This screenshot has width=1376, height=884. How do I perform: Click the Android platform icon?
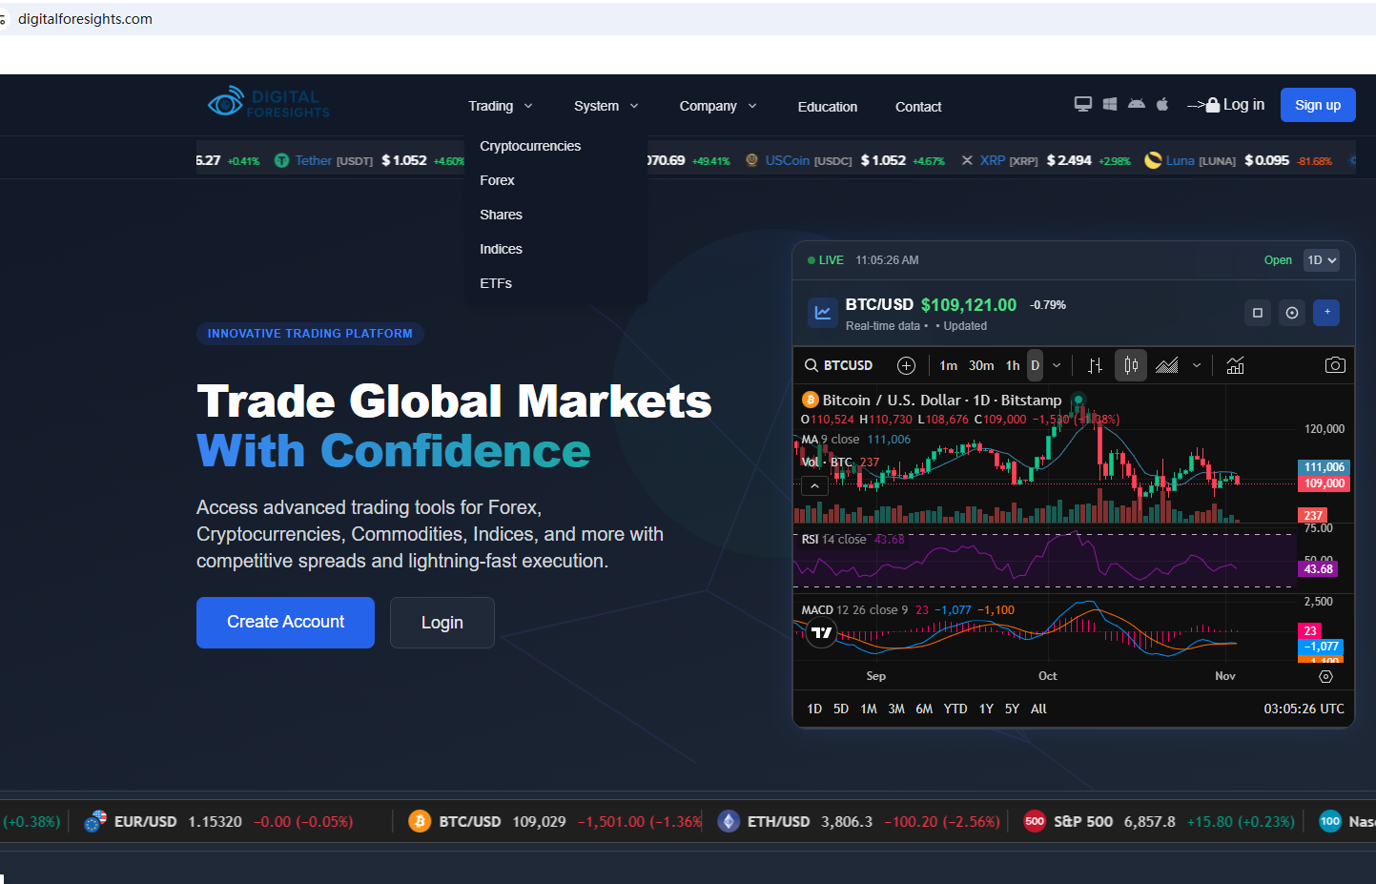[x=1137, y=104]
